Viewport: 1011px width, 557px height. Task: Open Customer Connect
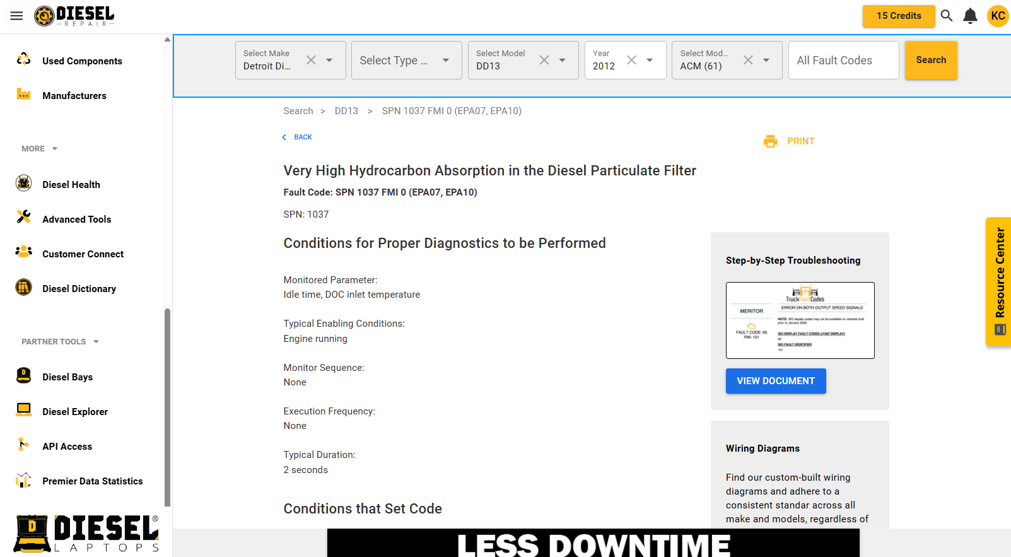[83, 254]
